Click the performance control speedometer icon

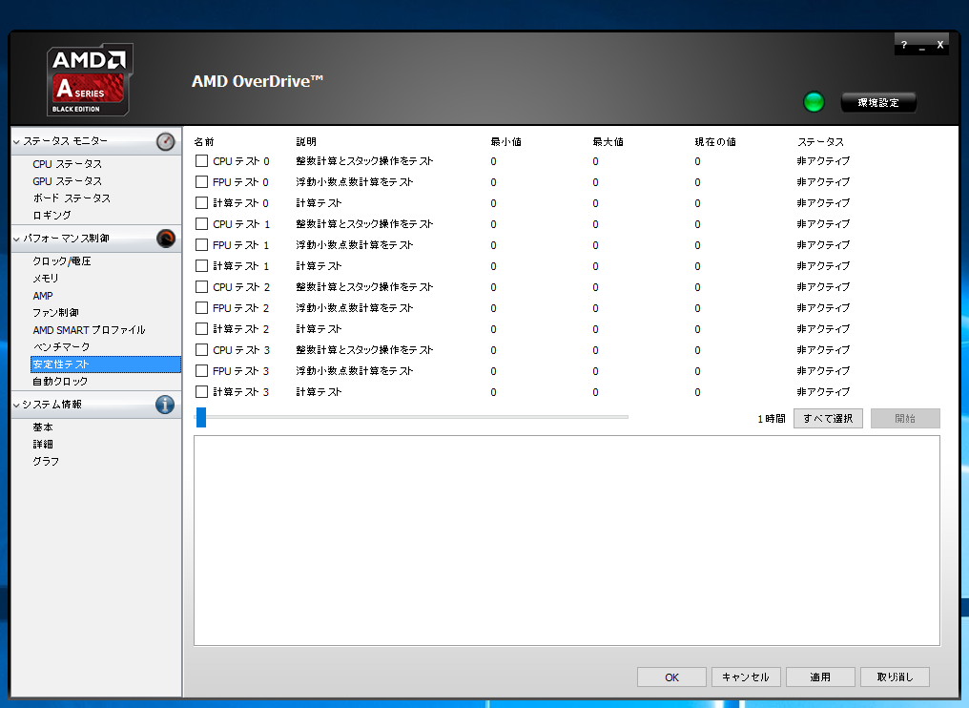(166, 238)
